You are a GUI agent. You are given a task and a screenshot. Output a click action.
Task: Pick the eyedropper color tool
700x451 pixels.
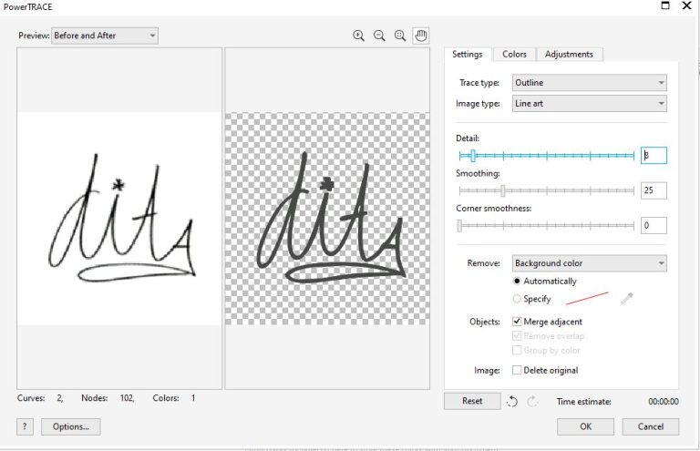pos(626,298)
